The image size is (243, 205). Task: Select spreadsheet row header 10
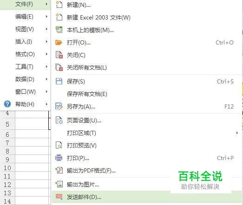pyautogui.click(x=7, y=167)
